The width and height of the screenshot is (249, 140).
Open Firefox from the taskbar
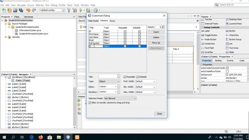[40, 137]
